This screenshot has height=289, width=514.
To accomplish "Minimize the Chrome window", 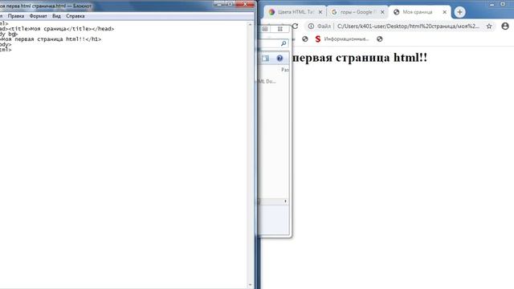I will click(492, 4).
